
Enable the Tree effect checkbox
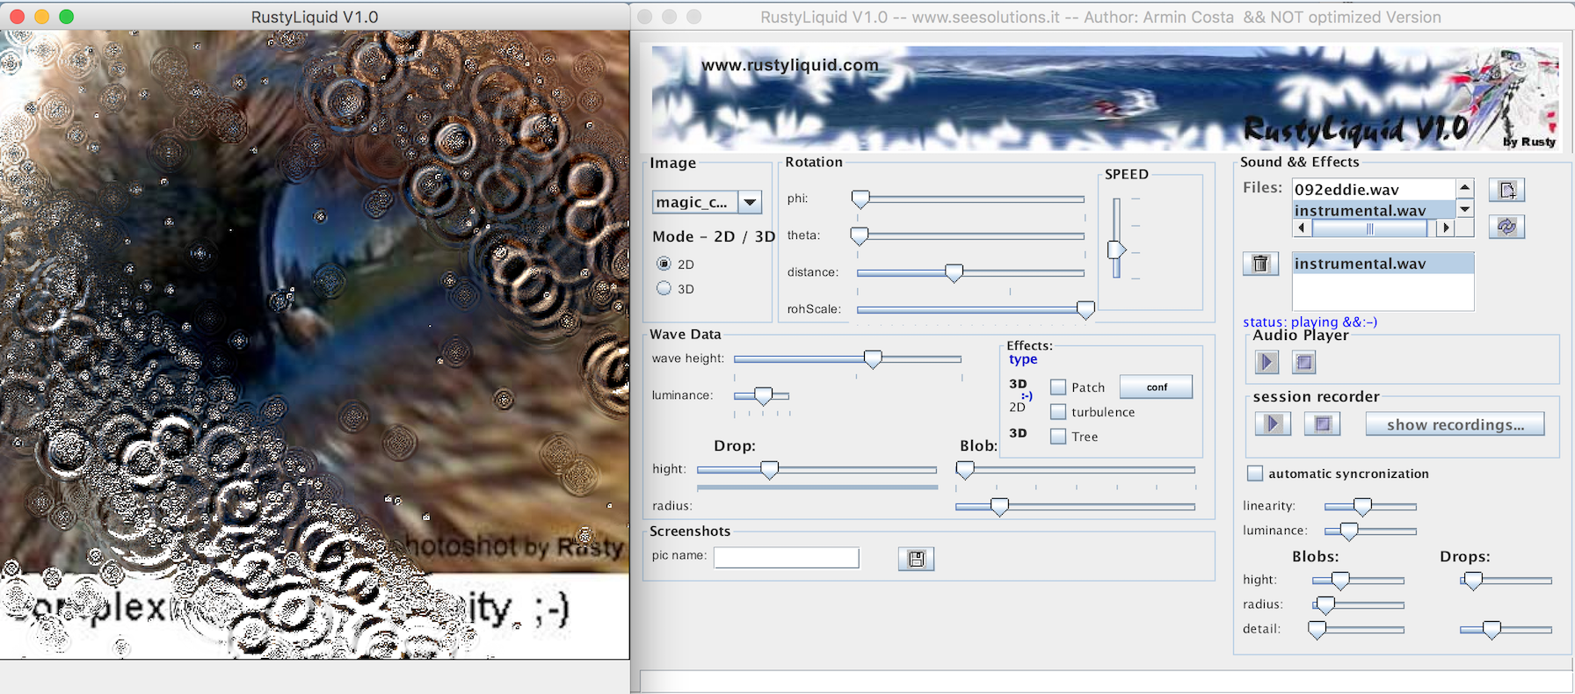pos(1058,437)
